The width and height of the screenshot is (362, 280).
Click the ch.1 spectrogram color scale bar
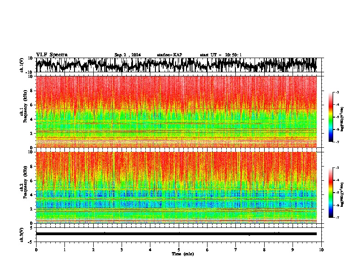[330, 117]
